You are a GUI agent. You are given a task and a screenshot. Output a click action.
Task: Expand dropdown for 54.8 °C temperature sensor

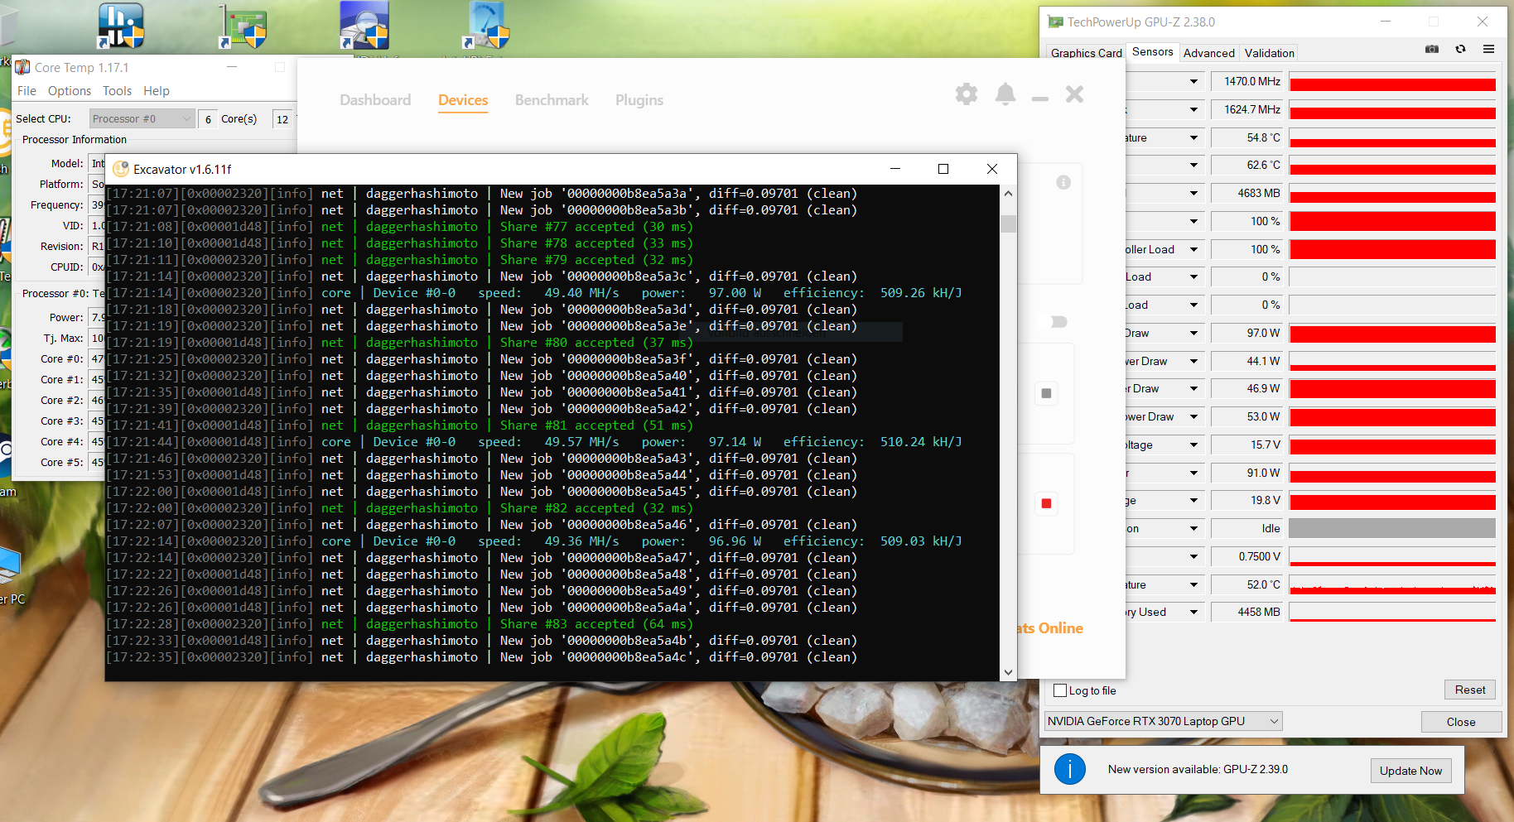pyautogui.click(x=1193, y=137)
